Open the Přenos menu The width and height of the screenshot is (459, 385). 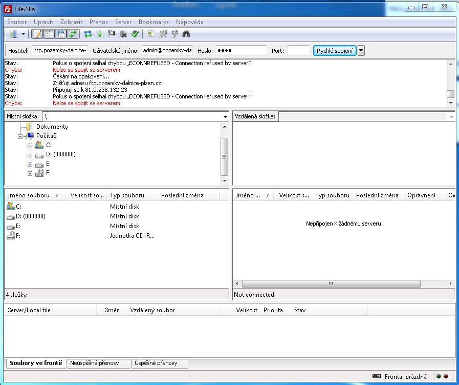coord(99,22)
